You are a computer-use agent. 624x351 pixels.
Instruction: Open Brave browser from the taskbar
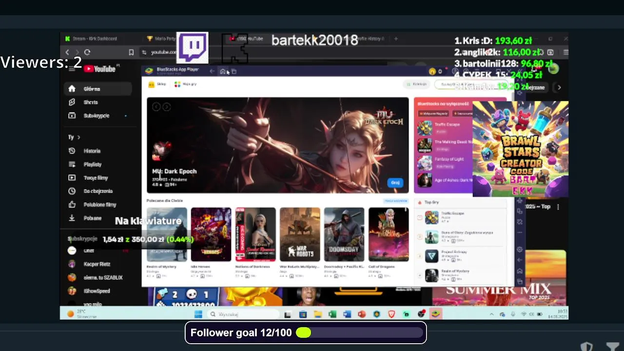point(391,314)
